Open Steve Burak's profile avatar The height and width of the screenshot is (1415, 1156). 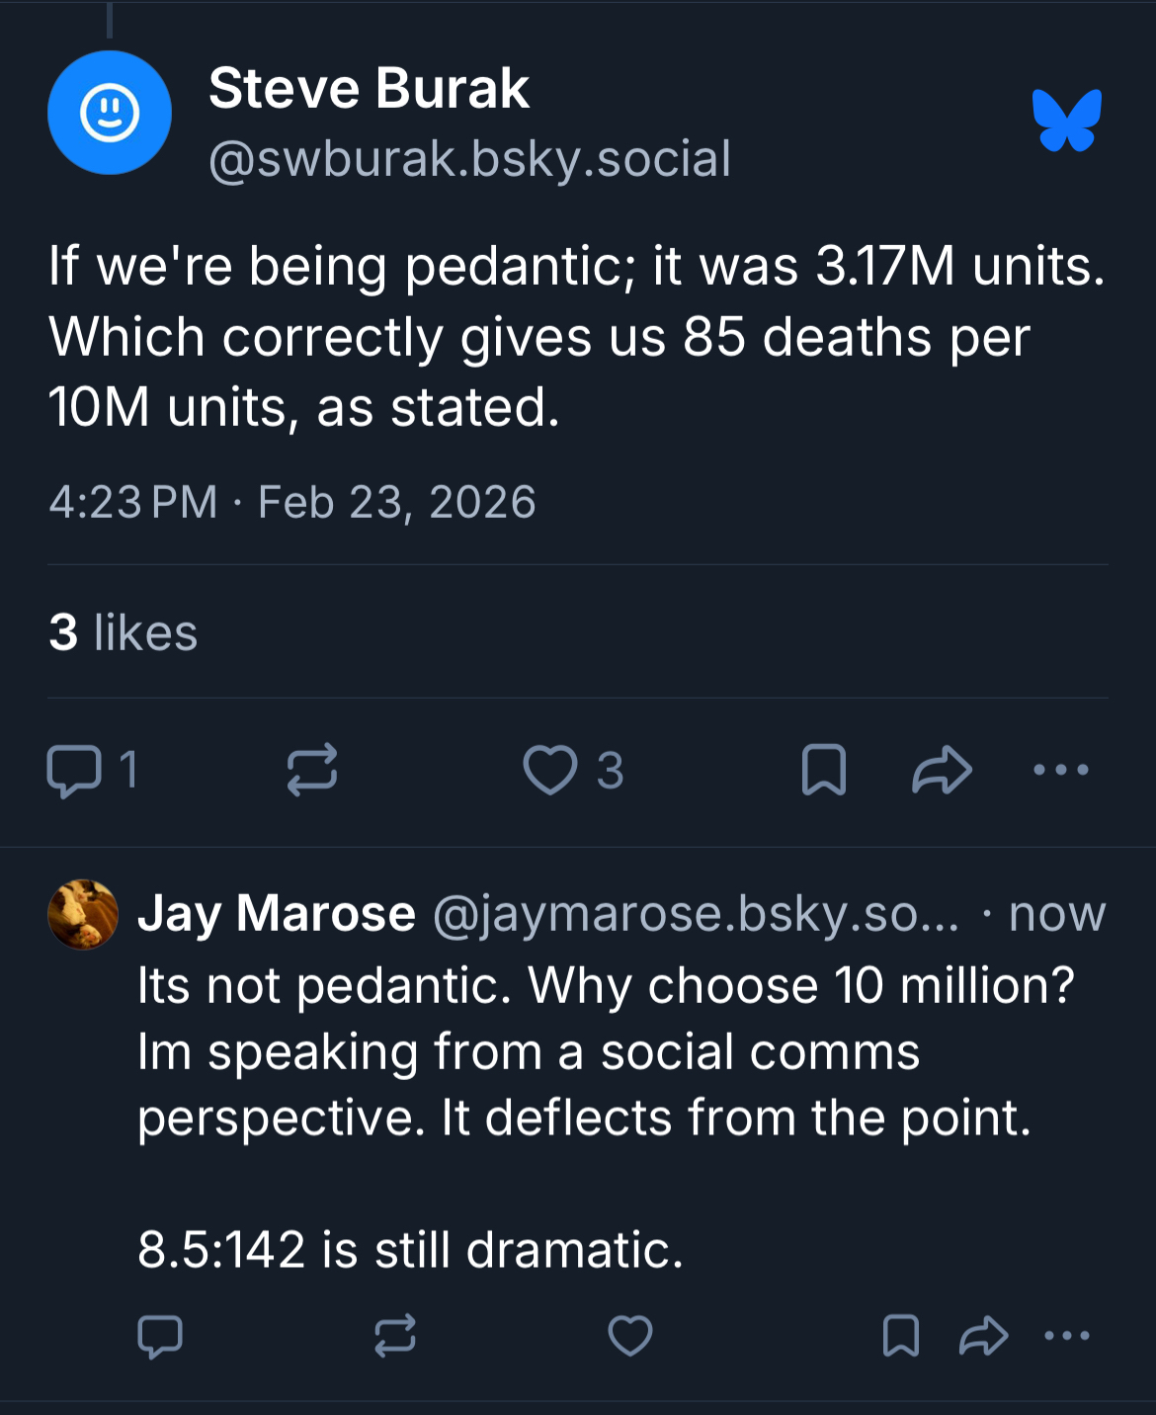pos(110,113)
